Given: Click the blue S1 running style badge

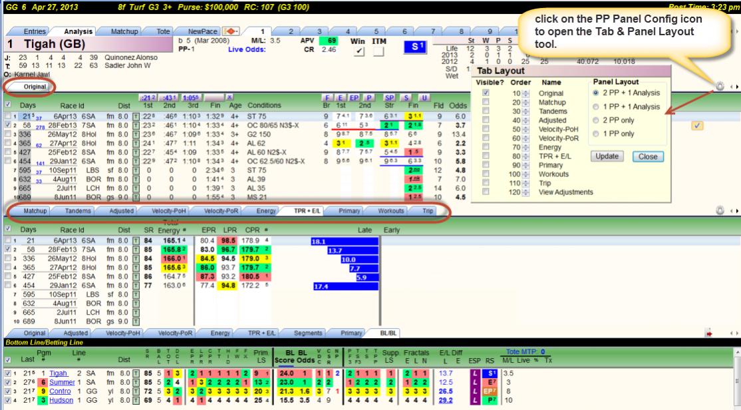Looking at the screenshot, I should tap(415, 47).
